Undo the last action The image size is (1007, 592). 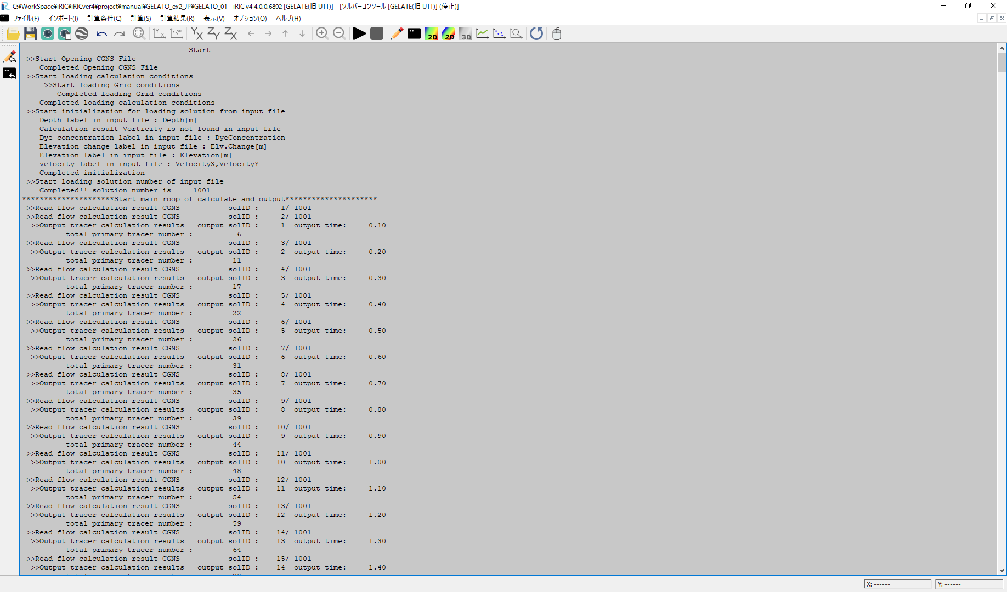[101, 34]
